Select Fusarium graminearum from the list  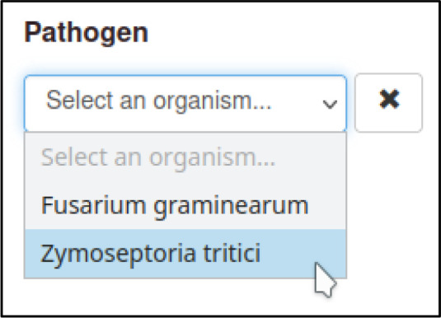[185, 205]
